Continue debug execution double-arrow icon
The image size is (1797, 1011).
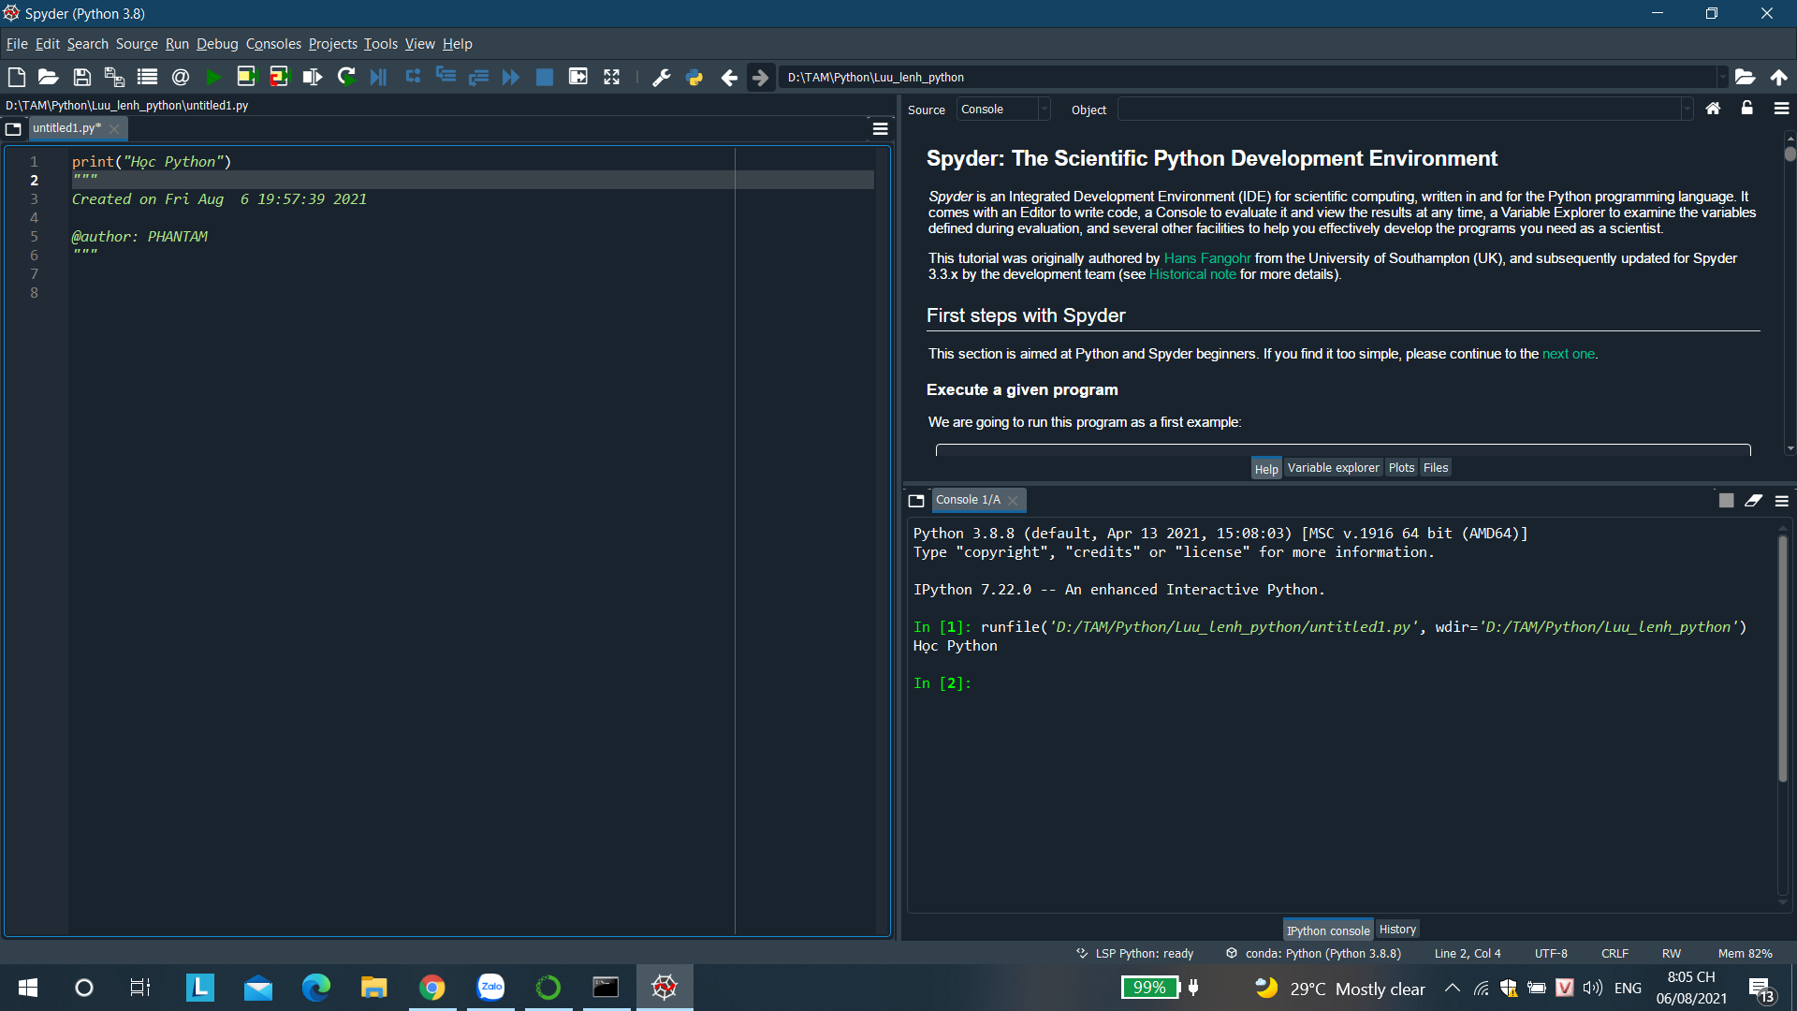click(x=511, y=77)
